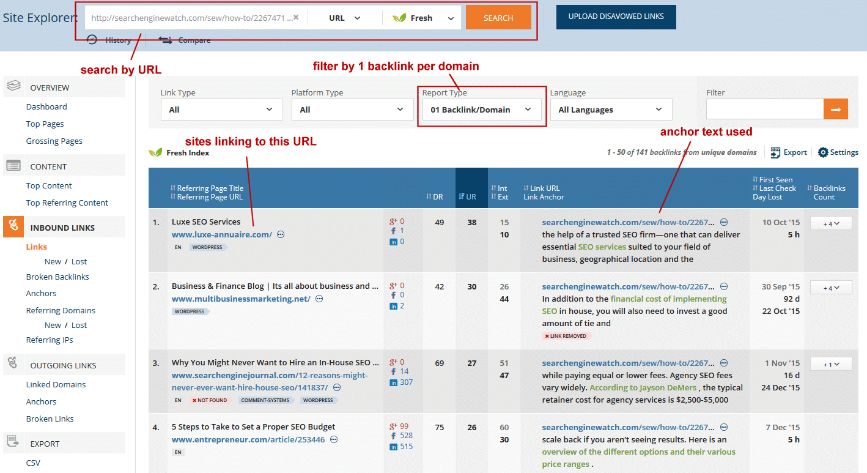
Task: Click the 'According to Jayson DeMers' anchor link
Action: click(x=644, y=387)
